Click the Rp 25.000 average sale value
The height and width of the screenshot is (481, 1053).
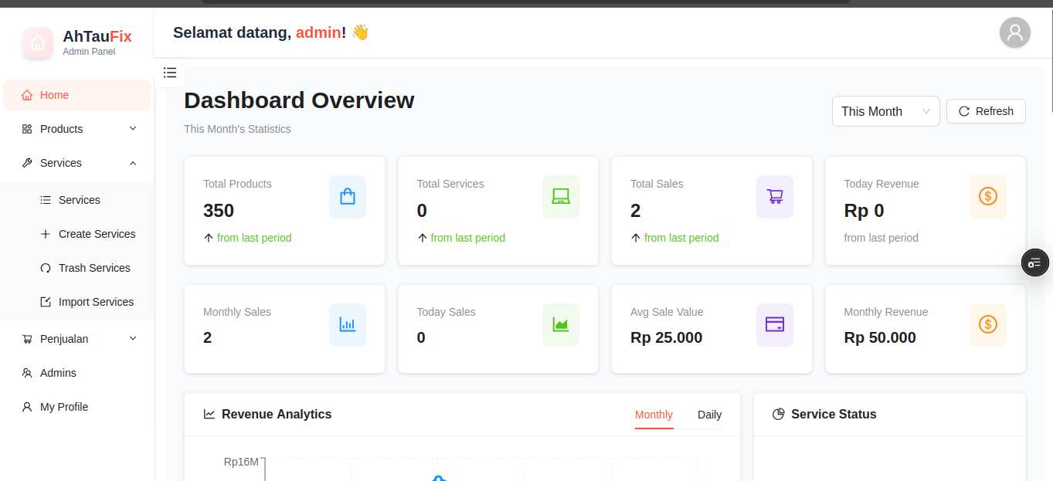pos(667,337)
